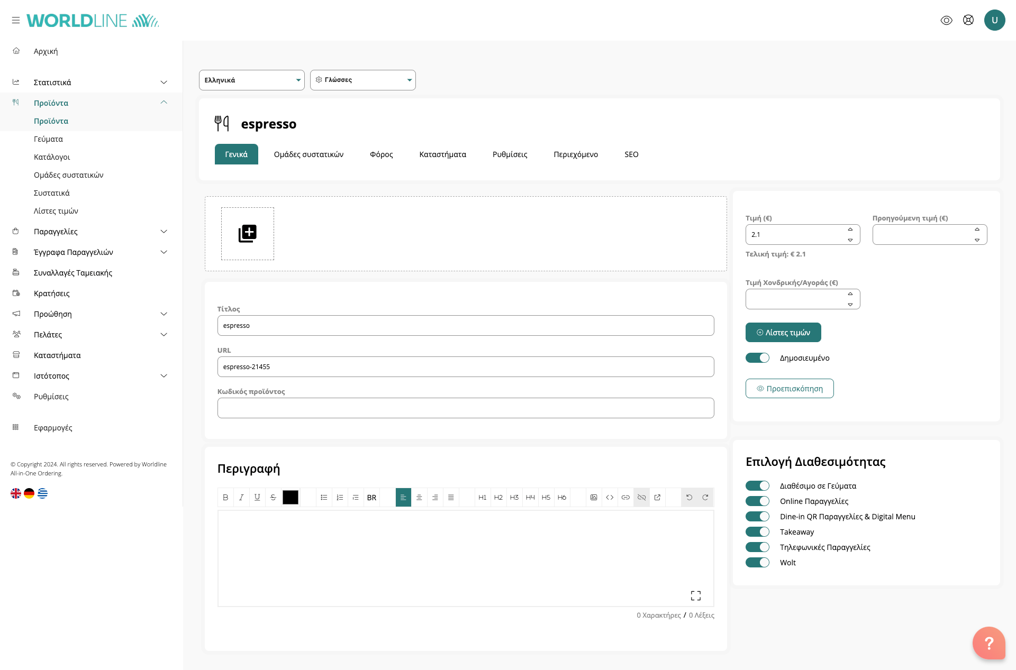Open the SEO tab

click(x=631, y=154)
